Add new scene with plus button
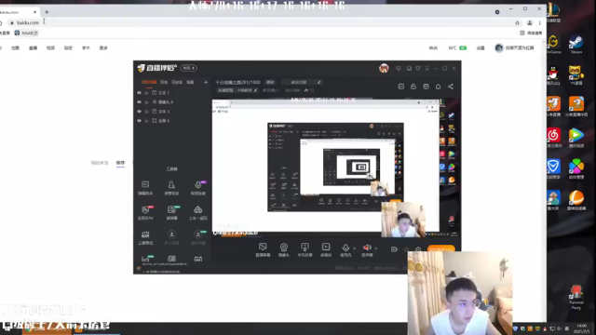 pos(206,82)
